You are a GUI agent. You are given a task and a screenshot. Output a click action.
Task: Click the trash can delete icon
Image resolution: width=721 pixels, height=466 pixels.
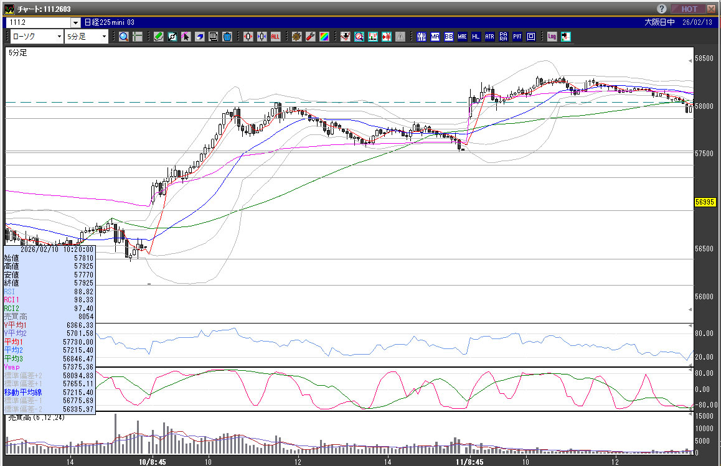[x=227, y=37]
